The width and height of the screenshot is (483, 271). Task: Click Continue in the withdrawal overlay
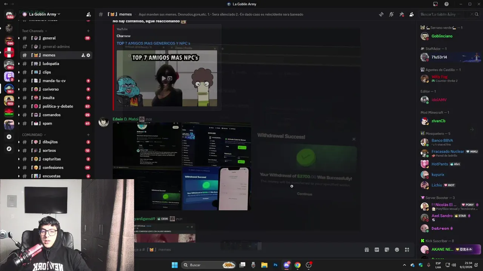305,194
